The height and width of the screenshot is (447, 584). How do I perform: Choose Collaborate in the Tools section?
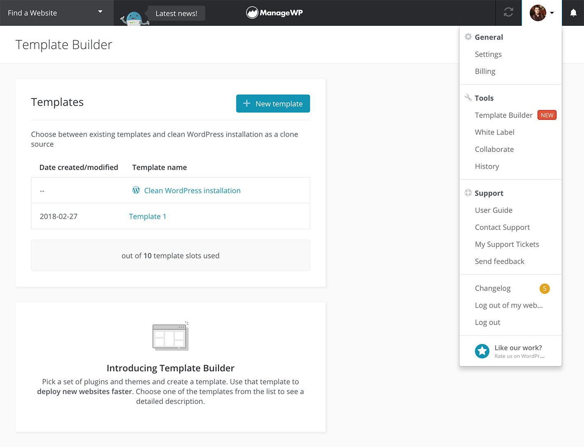(494, 150)
